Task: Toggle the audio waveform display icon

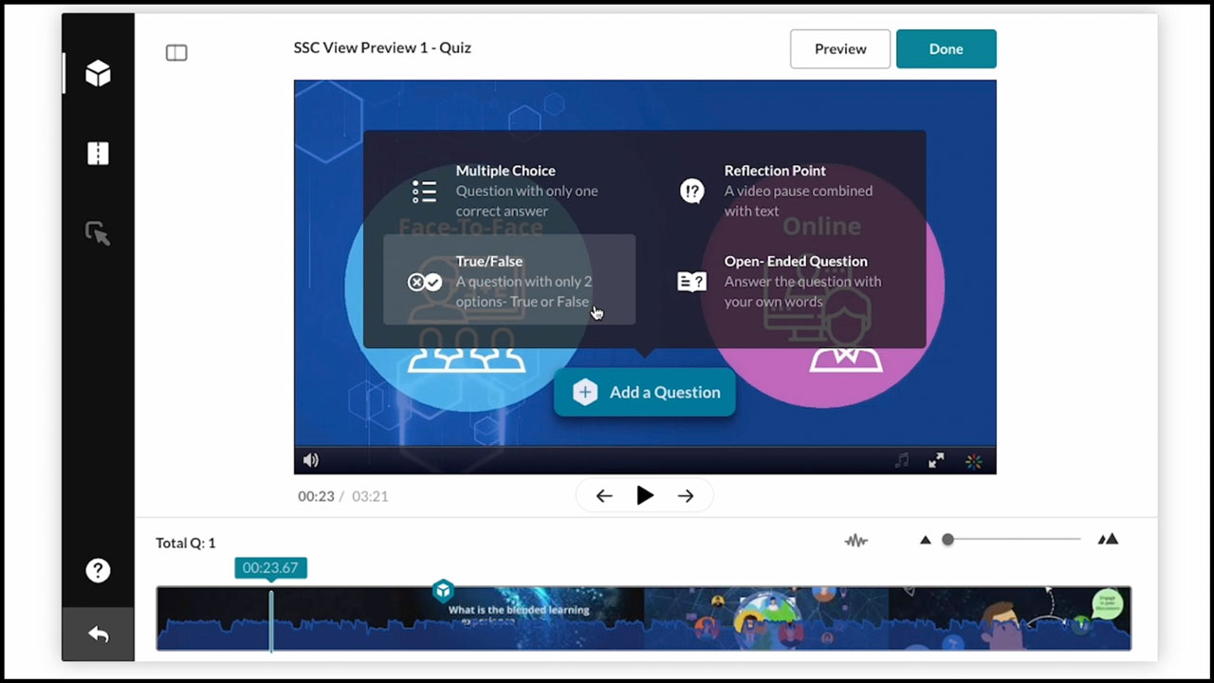Action: 856,541
